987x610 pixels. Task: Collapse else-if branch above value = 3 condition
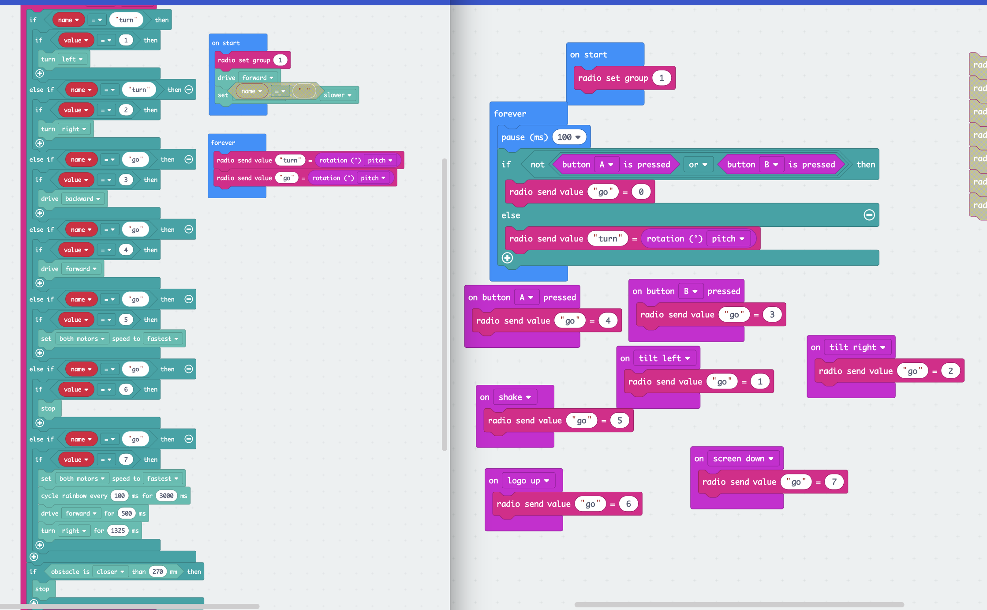189,159
